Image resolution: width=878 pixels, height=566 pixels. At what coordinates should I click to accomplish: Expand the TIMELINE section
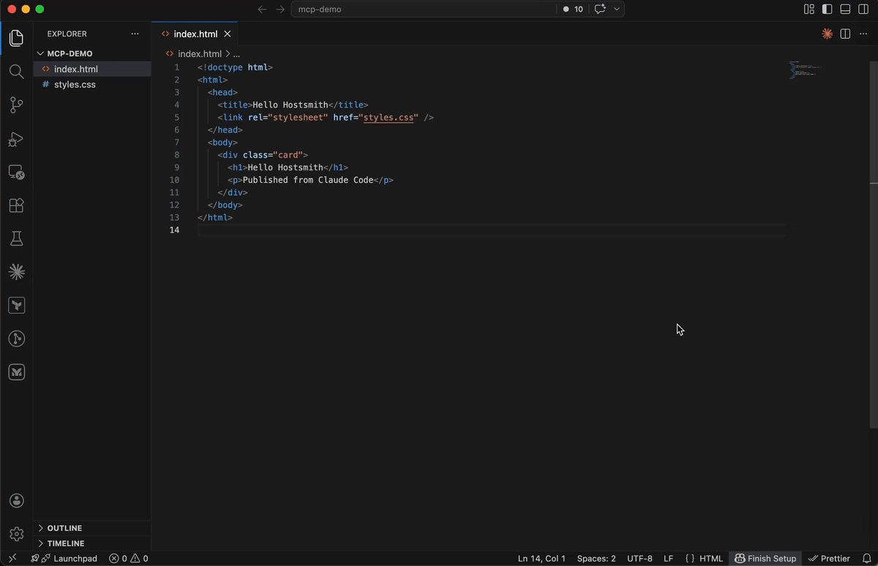[92, 543]
